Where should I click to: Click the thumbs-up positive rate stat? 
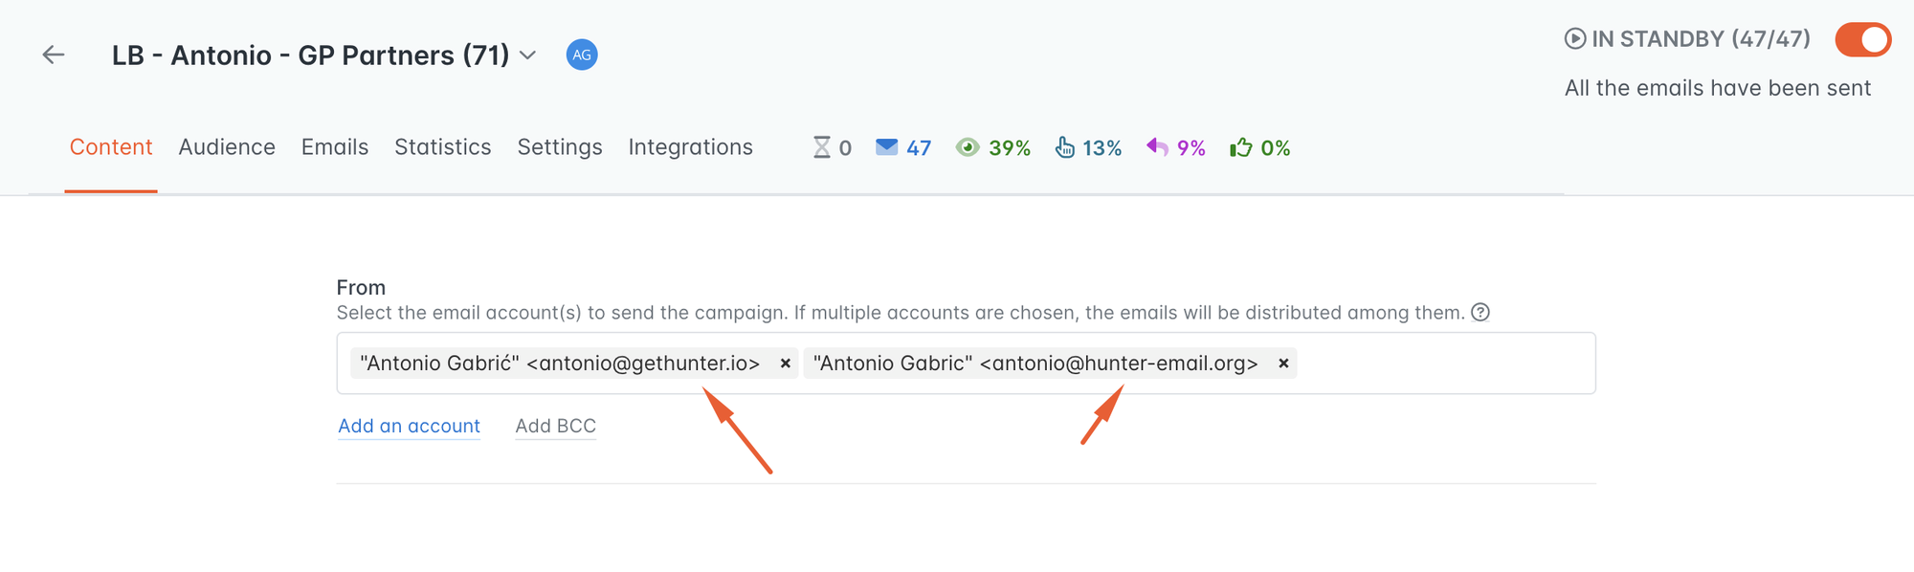pos(1260,147)
